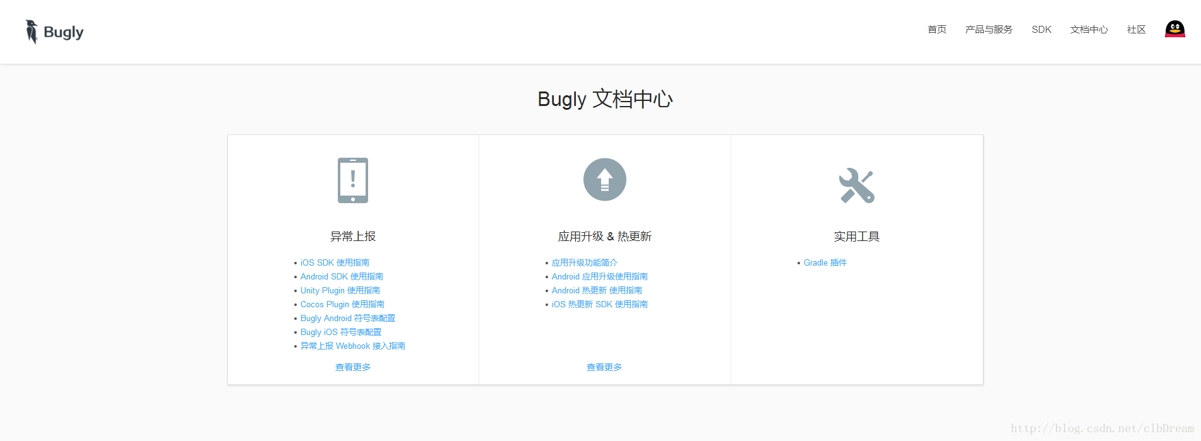Open 异常上报 Webhook 接入指南 link
The height and width of the screenshot is (441, 1201).
[353, 346]
